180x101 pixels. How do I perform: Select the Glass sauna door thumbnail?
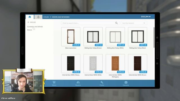coord(71,37)
